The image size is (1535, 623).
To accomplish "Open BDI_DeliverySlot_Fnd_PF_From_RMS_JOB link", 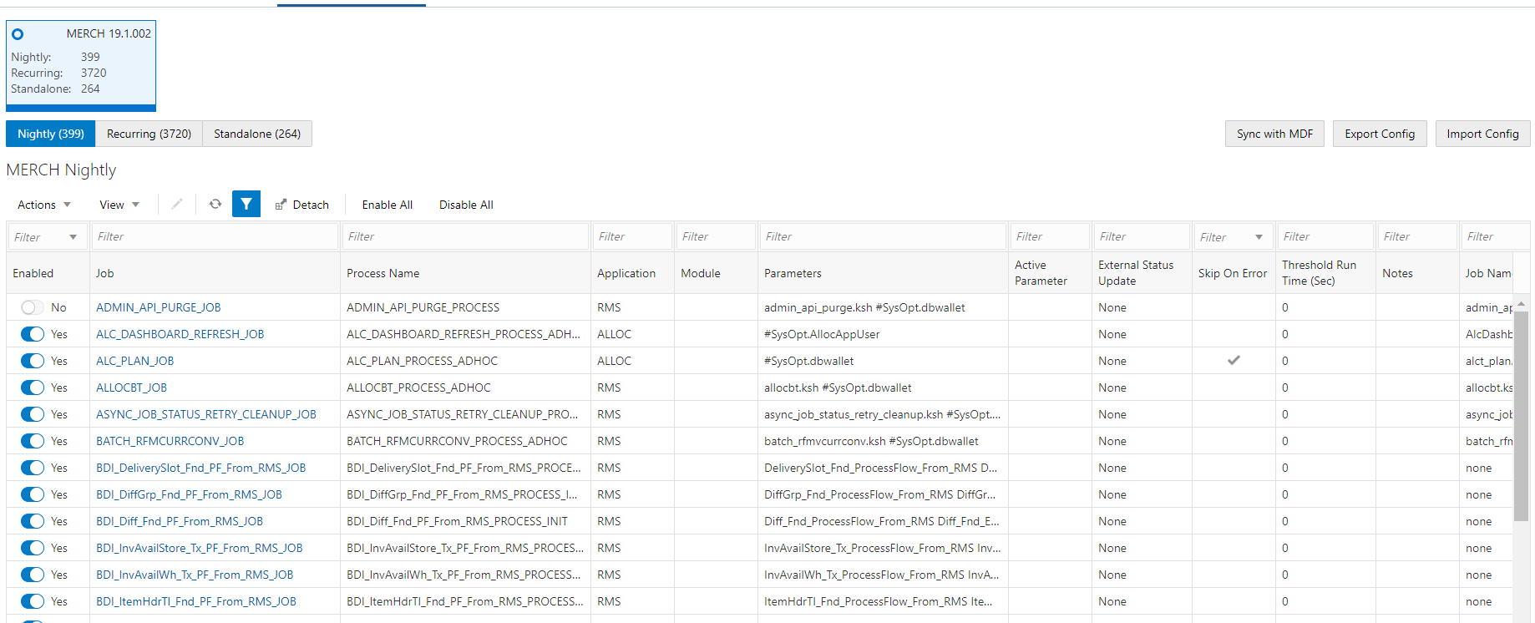I will click(201, 468).
